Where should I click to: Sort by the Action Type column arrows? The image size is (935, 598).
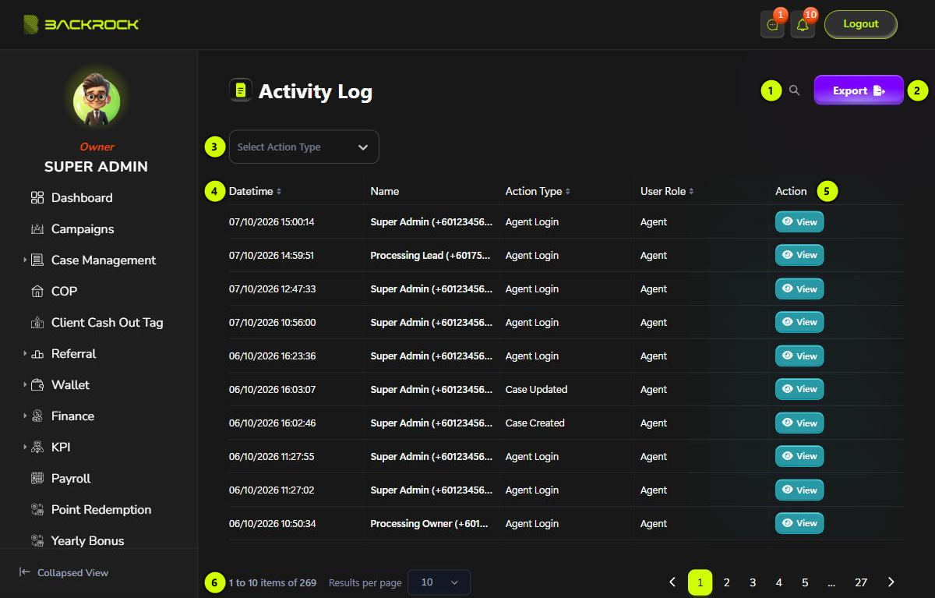[x=568, y=192]
